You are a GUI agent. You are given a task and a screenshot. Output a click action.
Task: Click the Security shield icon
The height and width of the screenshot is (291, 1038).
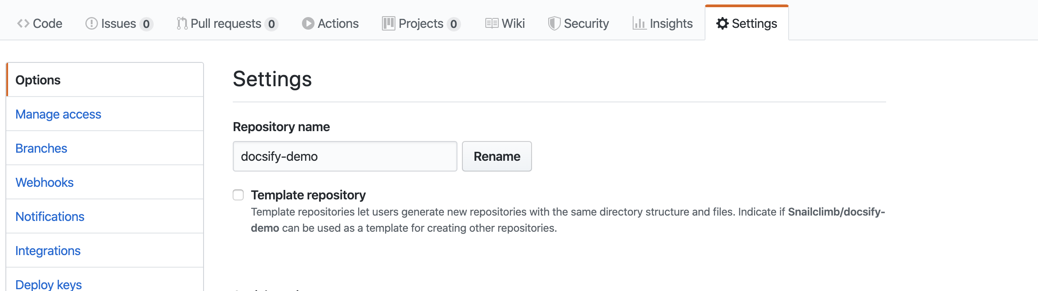(554, 23)
